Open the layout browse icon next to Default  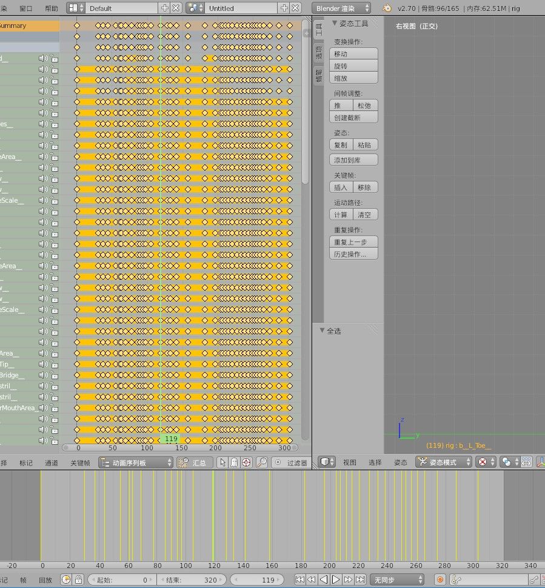click(x=76, y=8)
